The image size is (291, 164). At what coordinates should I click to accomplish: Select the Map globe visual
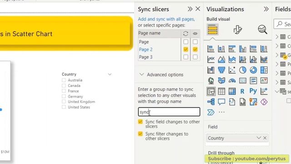tap(211, 81)
